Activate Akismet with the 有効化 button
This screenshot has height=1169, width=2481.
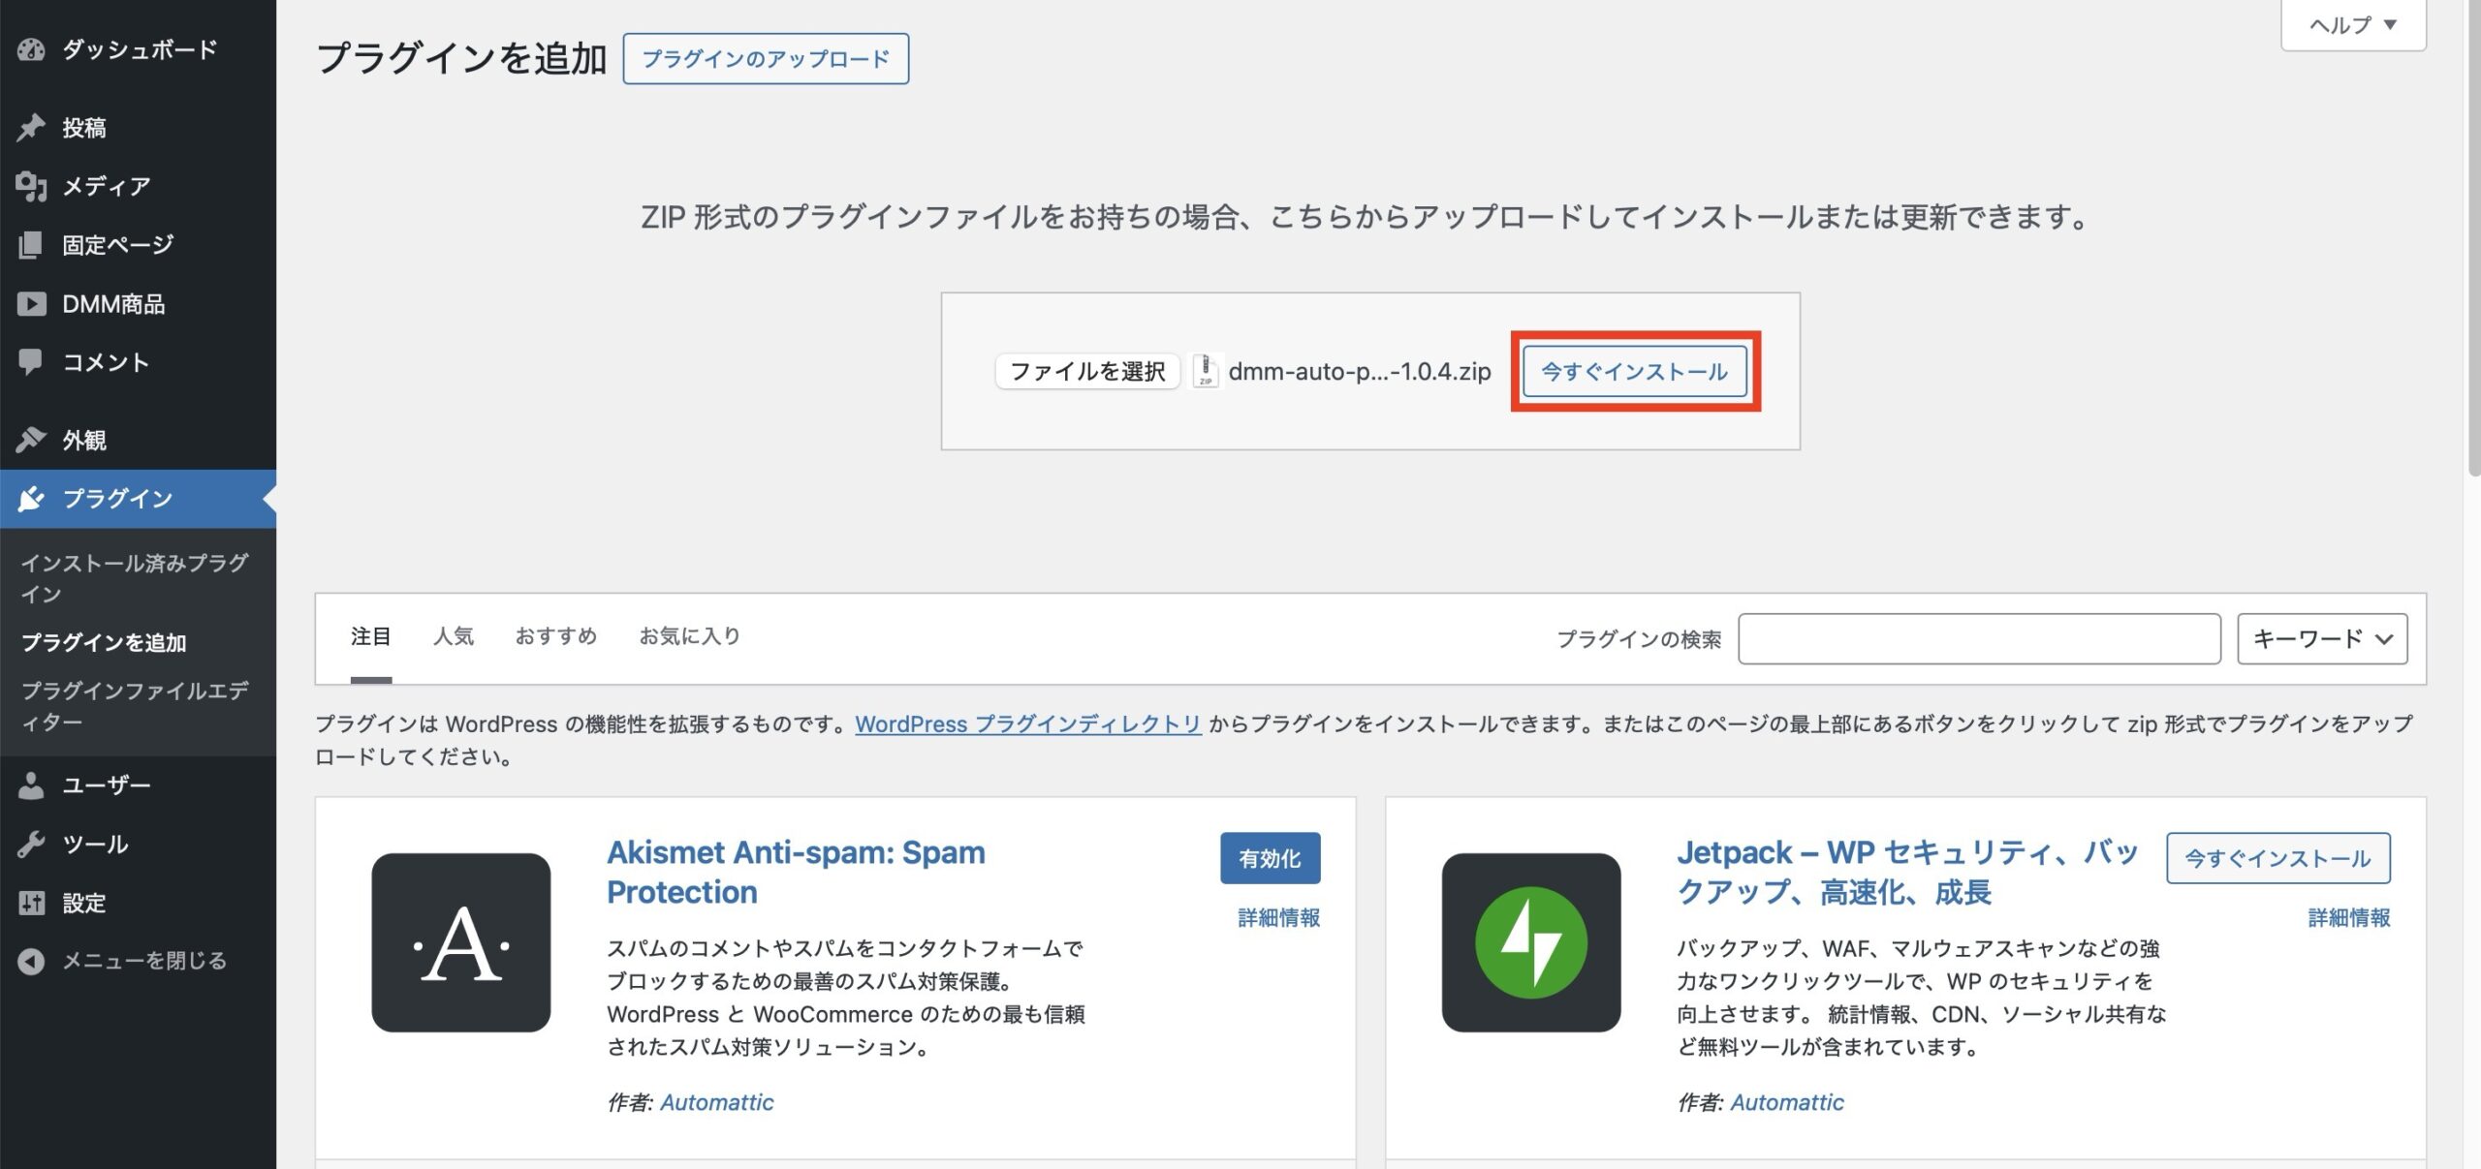(1270, 857)
